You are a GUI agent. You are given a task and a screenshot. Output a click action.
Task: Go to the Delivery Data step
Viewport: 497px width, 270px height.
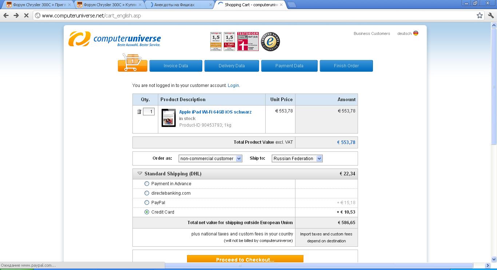tap(232, 66)
